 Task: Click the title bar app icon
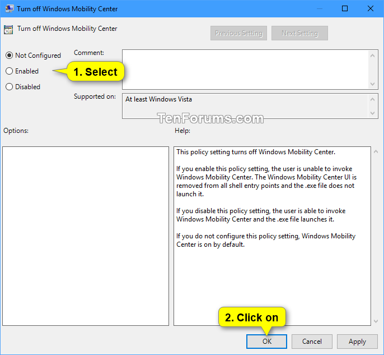coord(10,8)
